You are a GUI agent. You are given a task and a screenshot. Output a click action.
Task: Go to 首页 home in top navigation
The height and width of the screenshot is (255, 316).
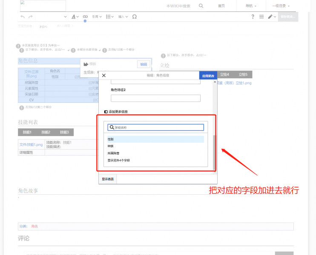point(221,6)
